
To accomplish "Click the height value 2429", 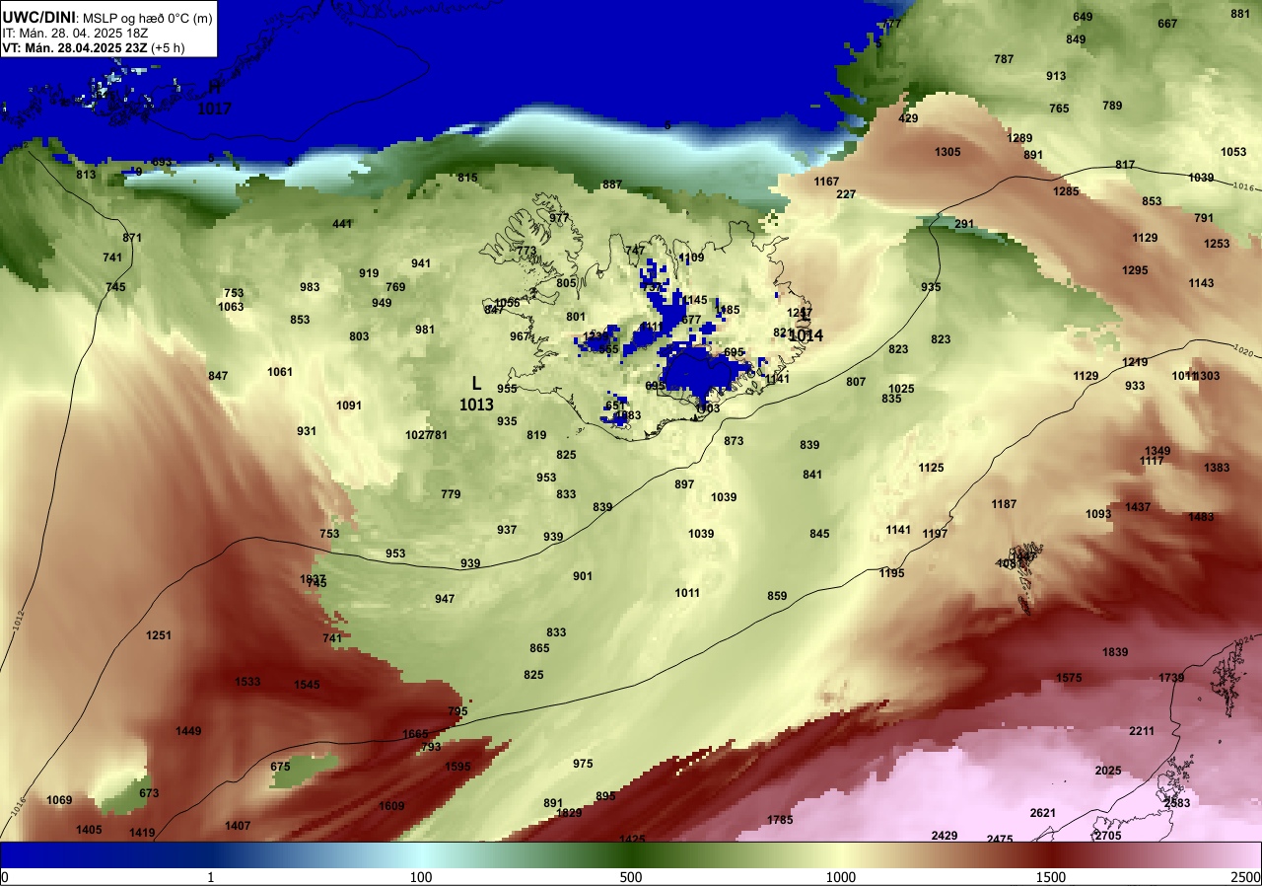I will pos(945,836).
